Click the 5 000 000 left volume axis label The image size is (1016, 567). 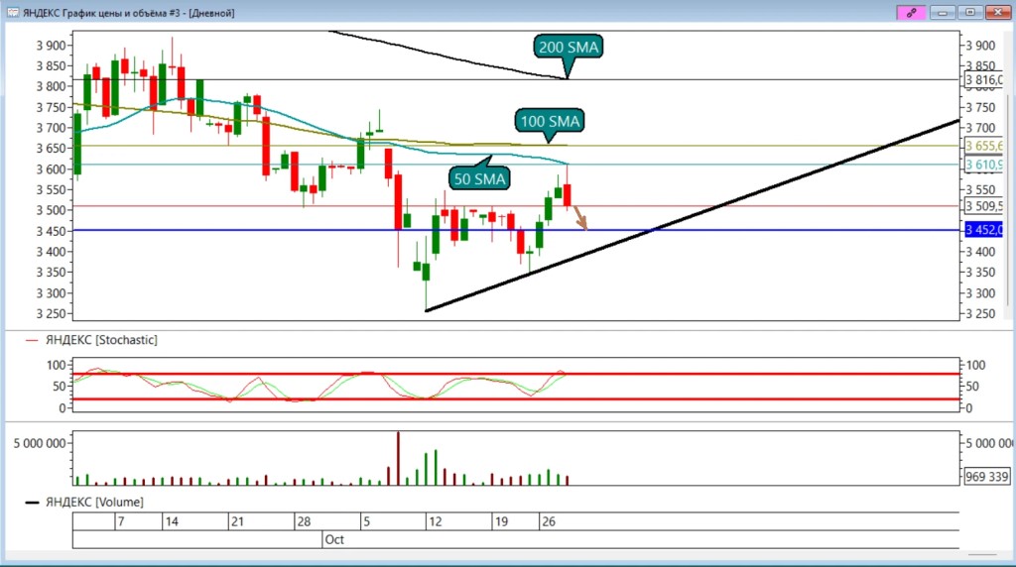(x=40, y=443)
